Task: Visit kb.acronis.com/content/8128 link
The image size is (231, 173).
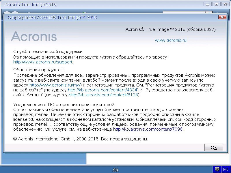Action: [104, 95]
